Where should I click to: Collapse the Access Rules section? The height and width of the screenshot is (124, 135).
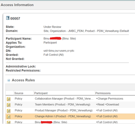[x=9, y=80]
